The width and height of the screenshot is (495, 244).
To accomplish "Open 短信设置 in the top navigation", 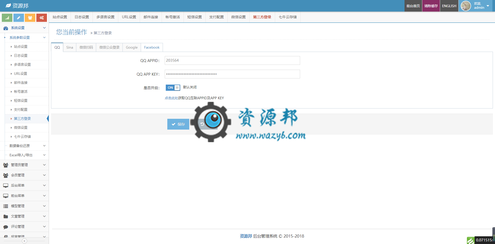I will coord(195,17).
